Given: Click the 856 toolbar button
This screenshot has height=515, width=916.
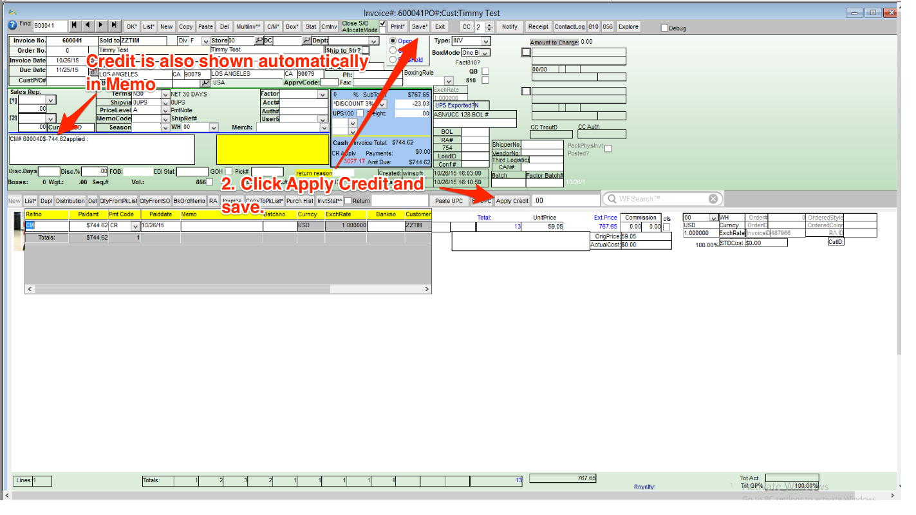Looking at the screenshot, I should click(x=608, y=26).
